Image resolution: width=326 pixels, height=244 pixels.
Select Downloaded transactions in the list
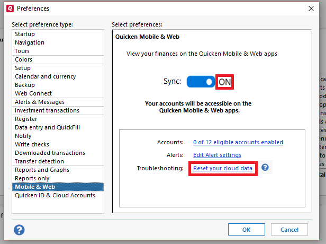tap(58, 153)
